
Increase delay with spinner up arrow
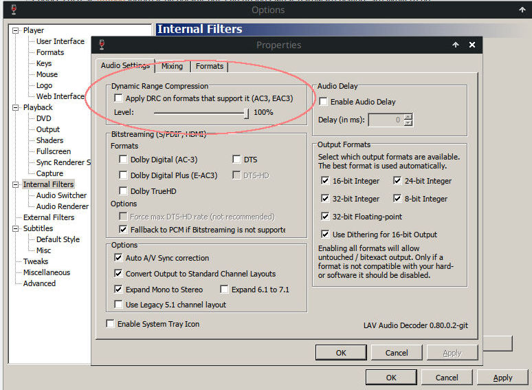pos(408,117)
